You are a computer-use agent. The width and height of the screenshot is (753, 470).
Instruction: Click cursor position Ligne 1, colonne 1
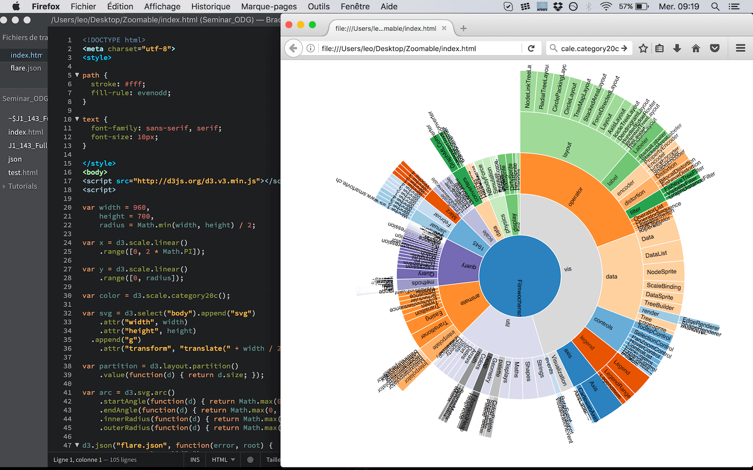[78, 459]
